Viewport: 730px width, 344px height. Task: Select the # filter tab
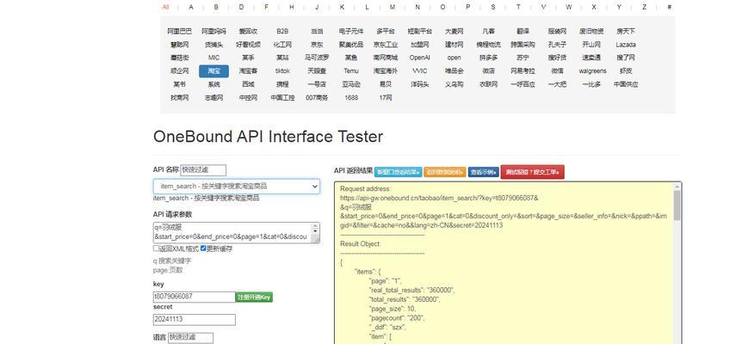(670, 7)
